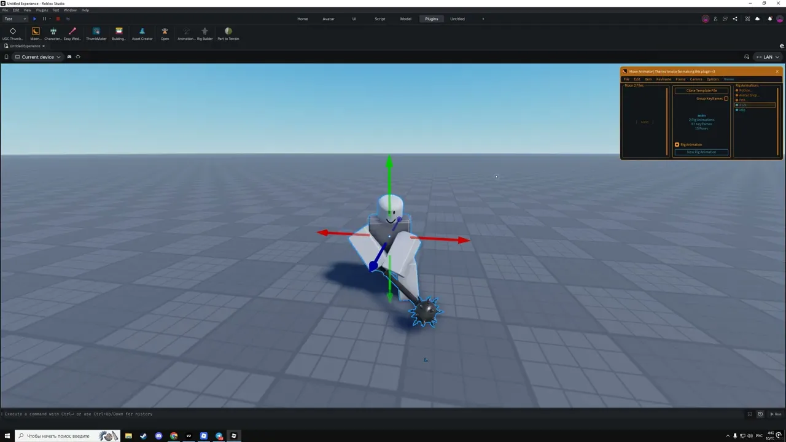Launch the Asset Creator plugin
Screen dimensions: 786x442
(142, 33)
